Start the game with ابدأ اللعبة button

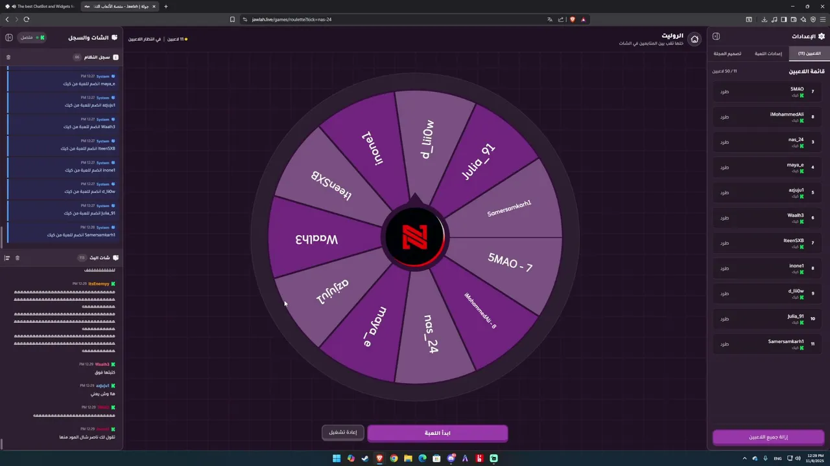pos(437,433)
